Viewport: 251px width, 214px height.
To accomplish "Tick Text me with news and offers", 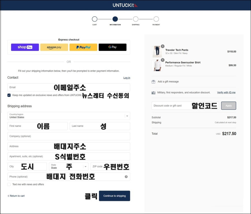I will click(x=9, y=184).
